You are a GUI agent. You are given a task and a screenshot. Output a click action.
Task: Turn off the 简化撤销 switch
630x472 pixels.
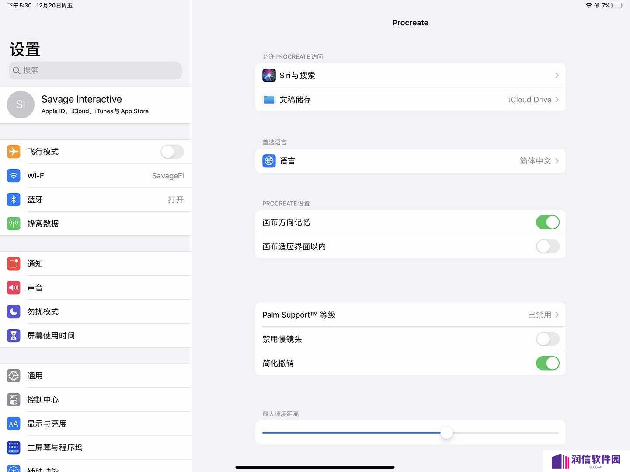(x=548, y=363)
